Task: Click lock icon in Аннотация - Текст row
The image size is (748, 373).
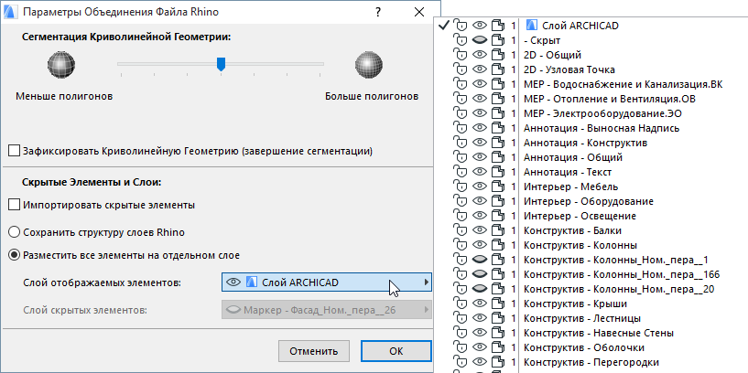Action: point(460,172)
